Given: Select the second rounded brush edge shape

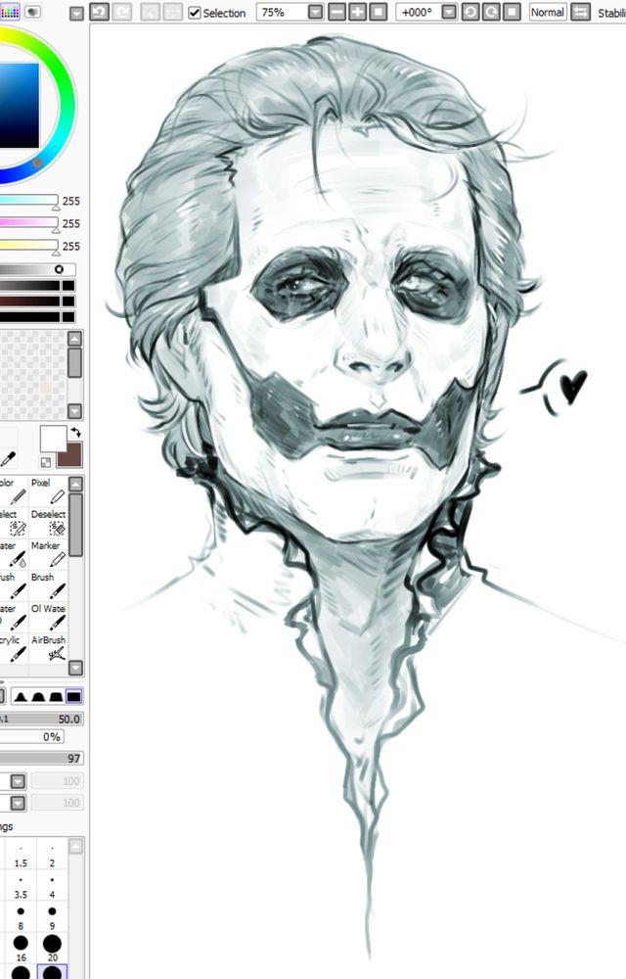Looking at the screenshot, I should point(39,696).
